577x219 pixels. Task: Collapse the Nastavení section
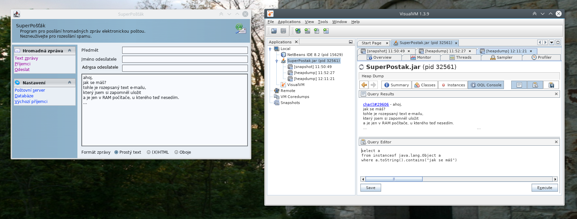(70, 82)
